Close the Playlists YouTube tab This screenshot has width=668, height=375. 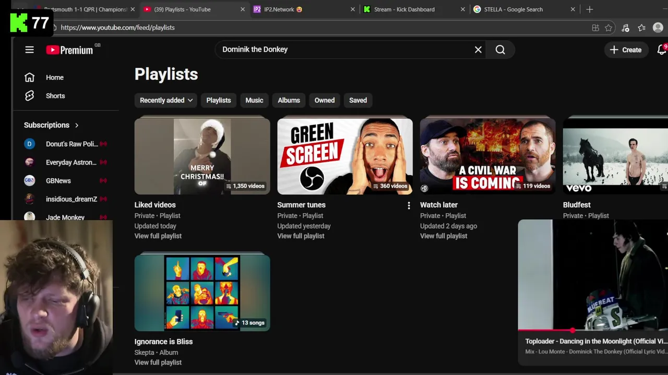[x=242, y=9]
